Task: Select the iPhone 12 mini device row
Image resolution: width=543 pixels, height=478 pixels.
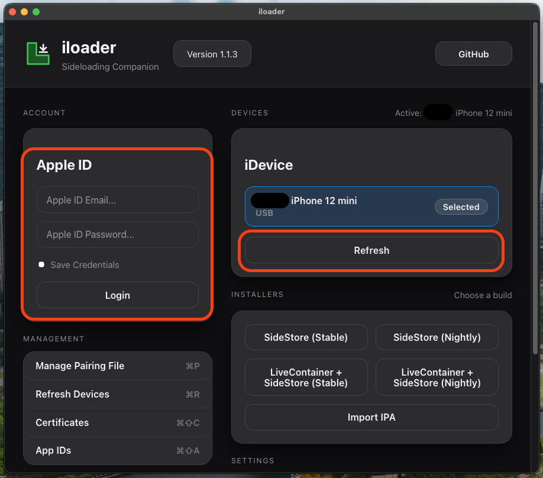Action: (371, 206)
